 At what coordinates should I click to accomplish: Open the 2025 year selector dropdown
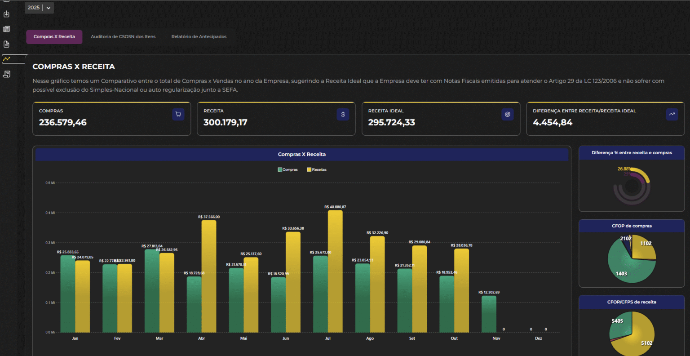point(34,7)
